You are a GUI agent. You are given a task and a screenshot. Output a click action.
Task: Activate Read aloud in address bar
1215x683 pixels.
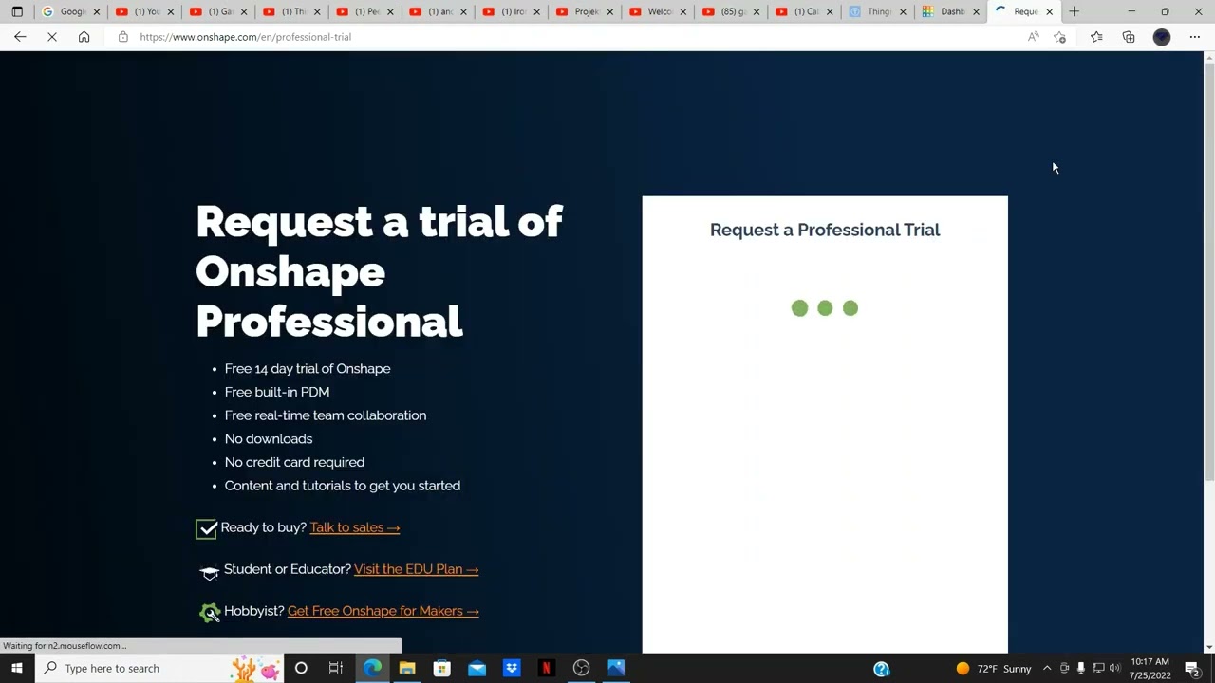point(1033,37)
